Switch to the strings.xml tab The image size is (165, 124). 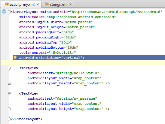58,5
